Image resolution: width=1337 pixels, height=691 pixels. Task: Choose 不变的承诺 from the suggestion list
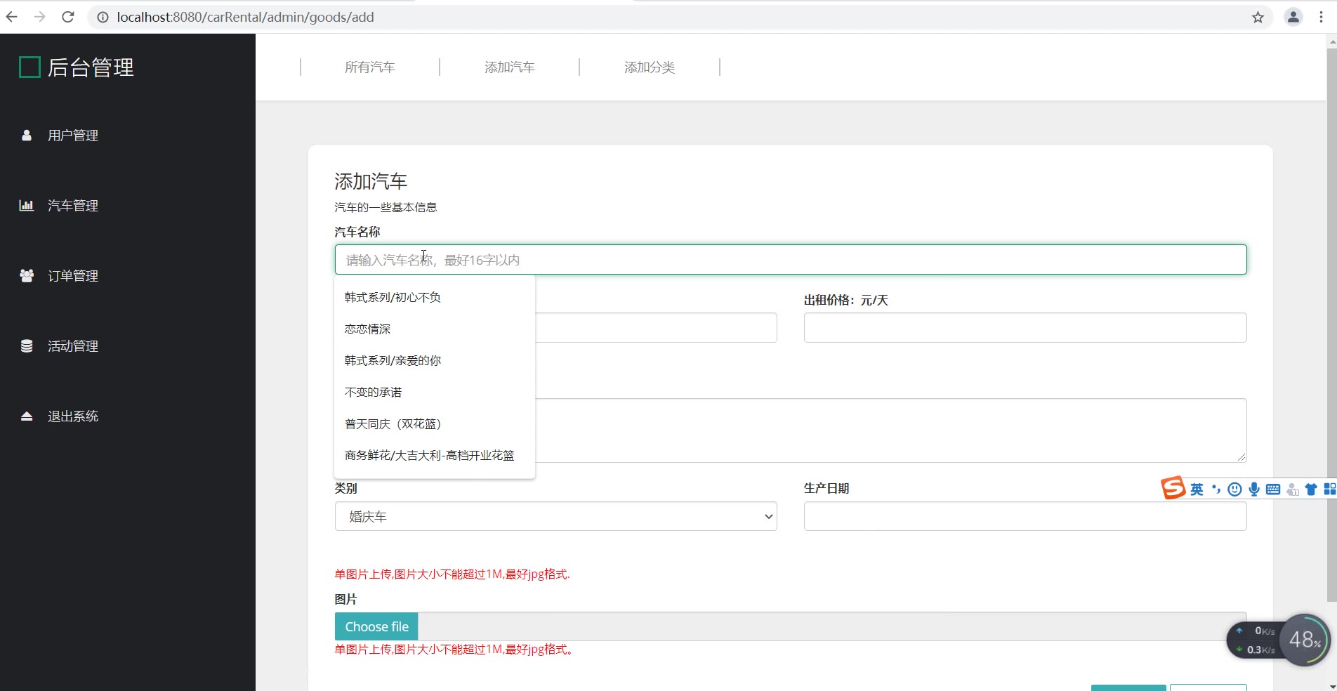pyautogui.click(x=374, y=393)
